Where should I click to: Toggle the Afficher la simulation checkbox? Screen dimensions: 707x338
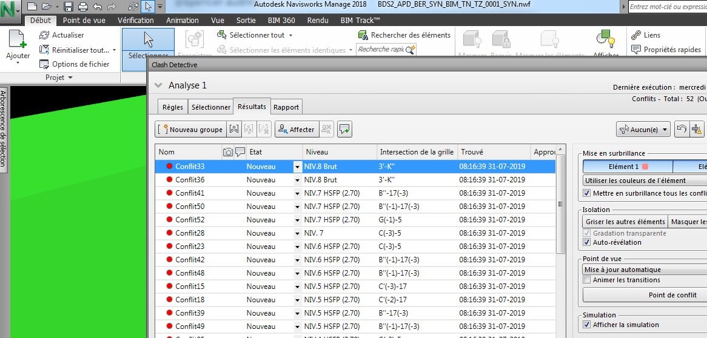[586, 325]
